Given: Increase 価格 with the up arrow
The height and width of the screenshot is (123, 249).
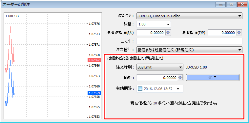Looking at the screenshot, I should 180,76.
